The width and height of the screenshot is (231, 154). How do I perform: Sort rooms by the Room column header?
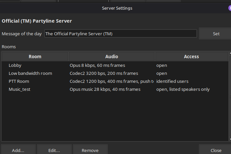click(x=35, y=57)
